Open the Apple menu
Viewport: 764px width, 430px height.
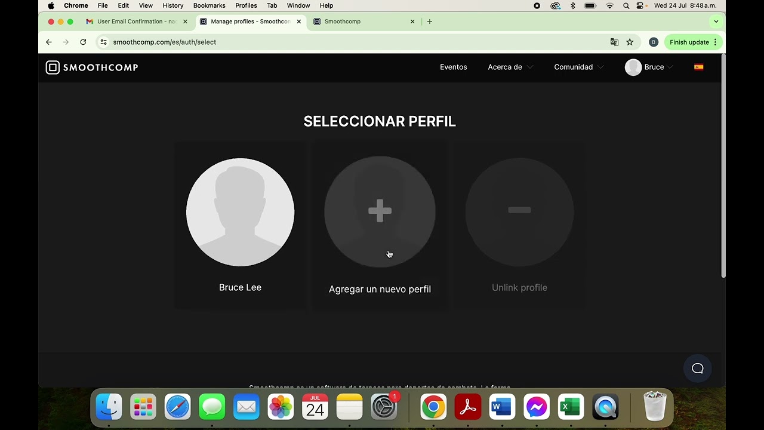click(51, 5)
